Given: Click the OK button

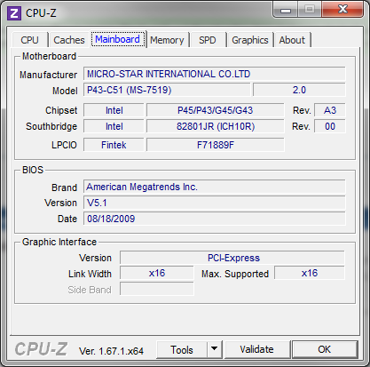Looking at the screenshot, I should click(x=325, y=349).
